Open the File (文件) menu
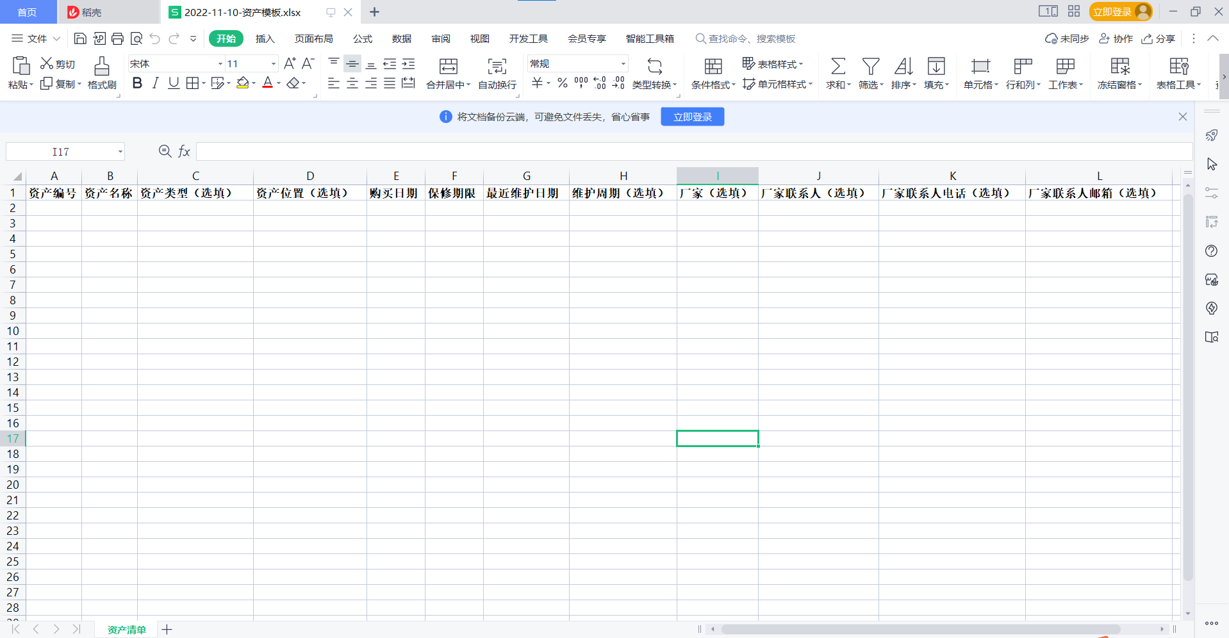Screen dimensions: 1229x638 point(36,38)
